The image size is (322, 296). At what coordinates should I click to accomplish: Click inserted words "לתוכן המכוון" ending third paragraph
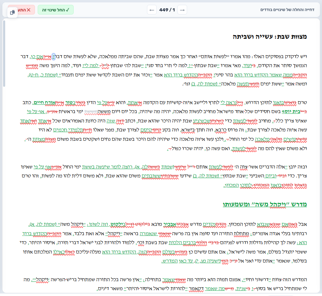click(238, 185)
